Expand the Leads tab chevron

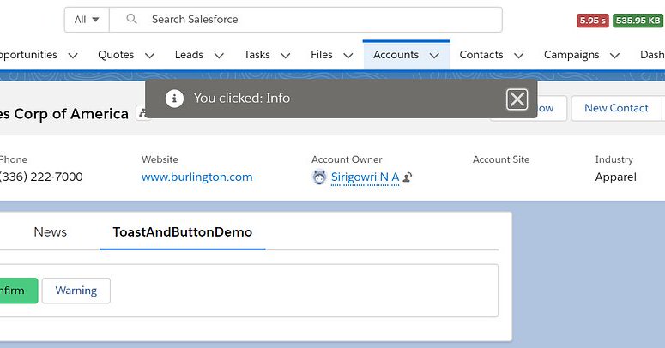pos(219,56)
